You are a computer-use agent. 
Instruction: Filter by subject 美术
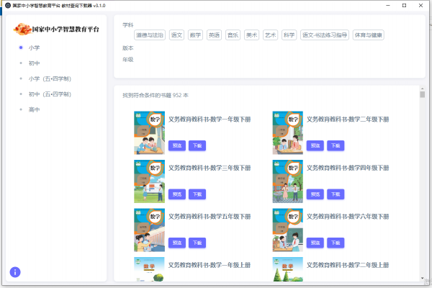[251, 35]
